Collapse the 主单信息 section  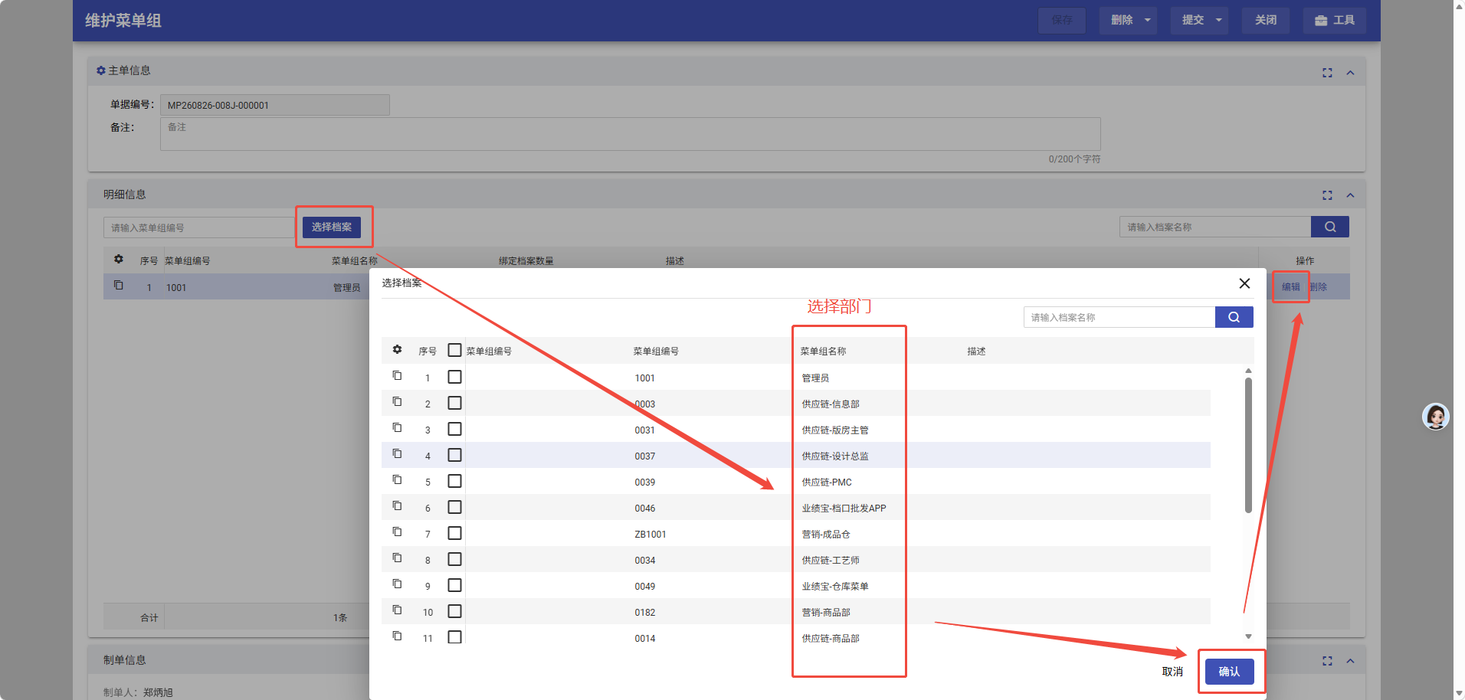(1350, 73)
